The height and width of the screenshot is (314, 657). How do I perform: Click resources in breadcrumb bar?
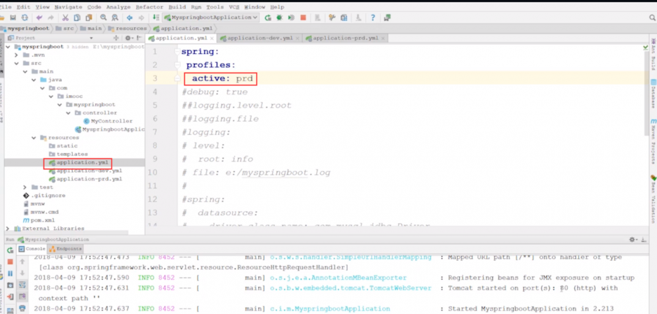(128, 28)
